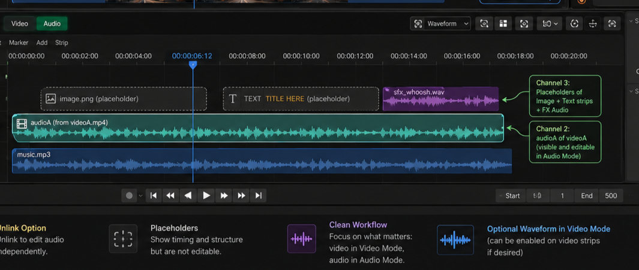Screen dimensions: 639x270
Task: Select the image.png placeholder strip
Action: [x=124, y=99]
